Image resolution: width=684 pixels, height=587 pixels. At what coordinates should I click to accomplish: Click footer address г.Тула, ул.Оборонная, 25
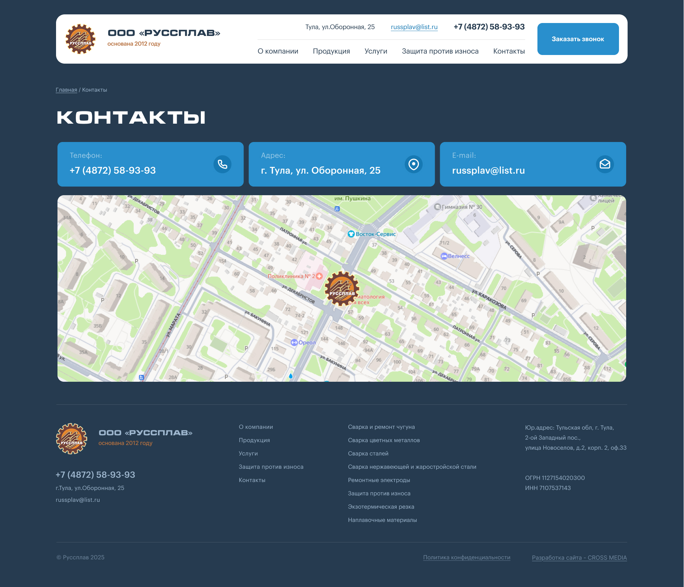point(90,488)
